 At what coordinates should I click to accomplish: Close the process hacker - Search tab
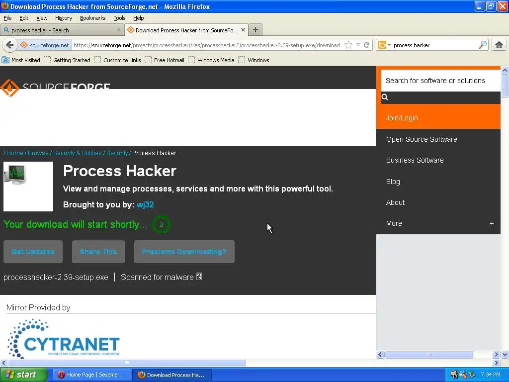click(118, 30)
